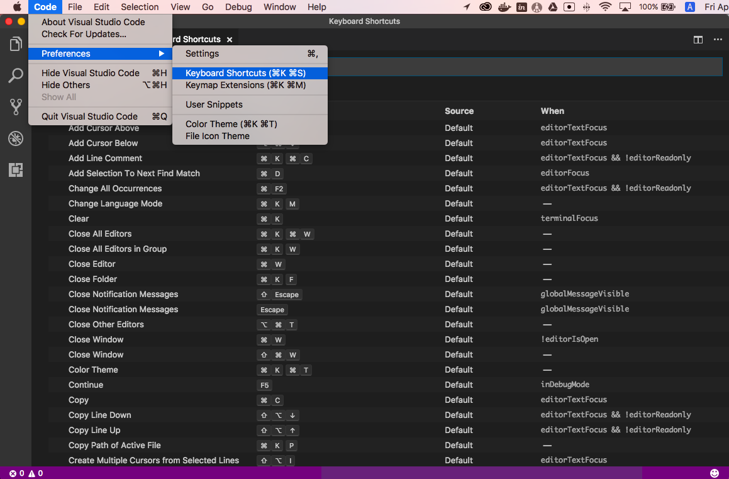Click the feedback smiley icon
This screenshot has width=729, height=479.
pyautogui.click(x=715, y=473)
